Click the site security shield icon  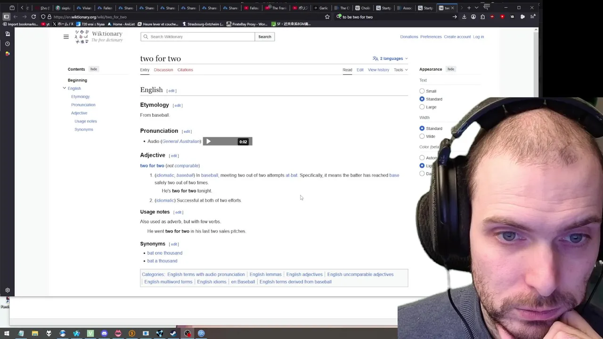pos(43,17)
